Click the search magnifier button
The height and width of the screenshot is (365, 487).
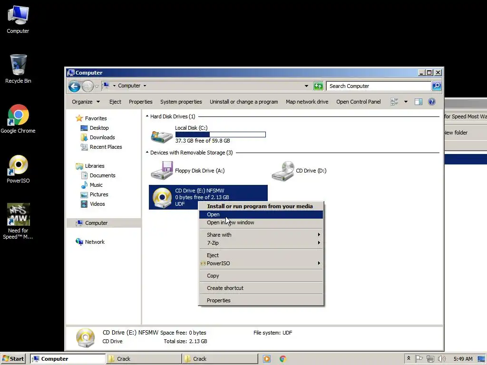437,86
